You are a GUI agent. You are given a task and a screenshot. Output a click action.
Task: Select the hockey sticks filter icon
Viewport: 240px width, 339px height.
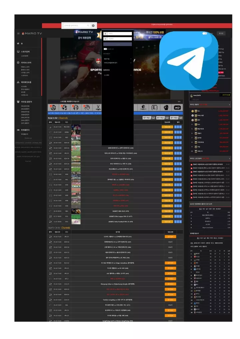click(98, 107)
